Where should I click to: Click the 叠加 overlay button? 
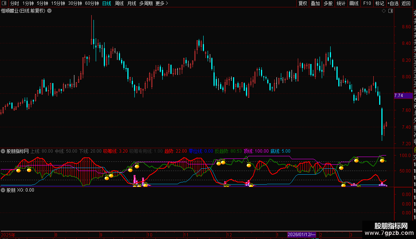click(315, 3)
